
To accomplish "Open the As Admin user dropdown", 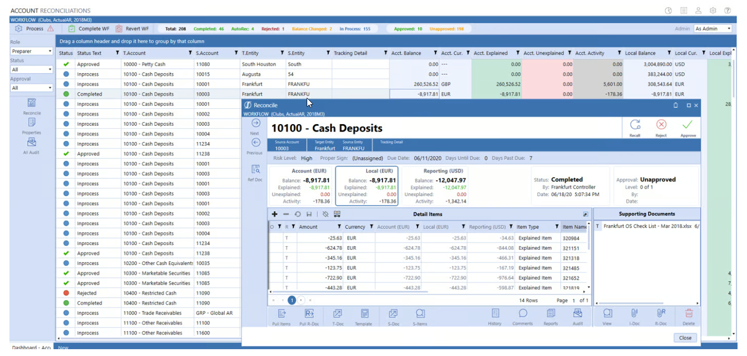I will click(713, 28).
